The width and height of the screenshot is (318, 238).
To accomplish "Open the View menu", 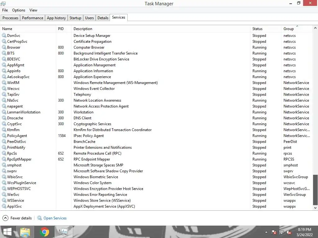I will (x=33, y=10).
